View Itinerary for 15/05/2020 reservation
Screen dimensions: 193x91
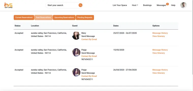(x=158, y=53)
